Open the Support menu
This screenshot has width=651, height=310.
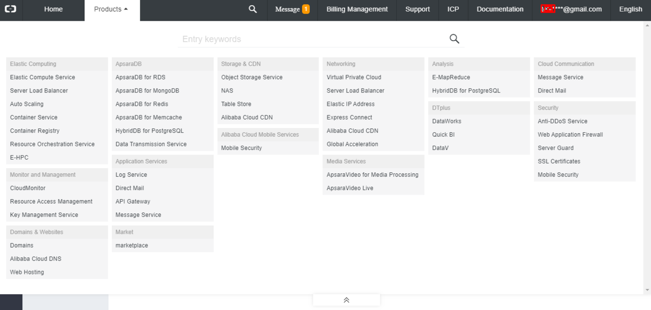[x=418, y=9]
